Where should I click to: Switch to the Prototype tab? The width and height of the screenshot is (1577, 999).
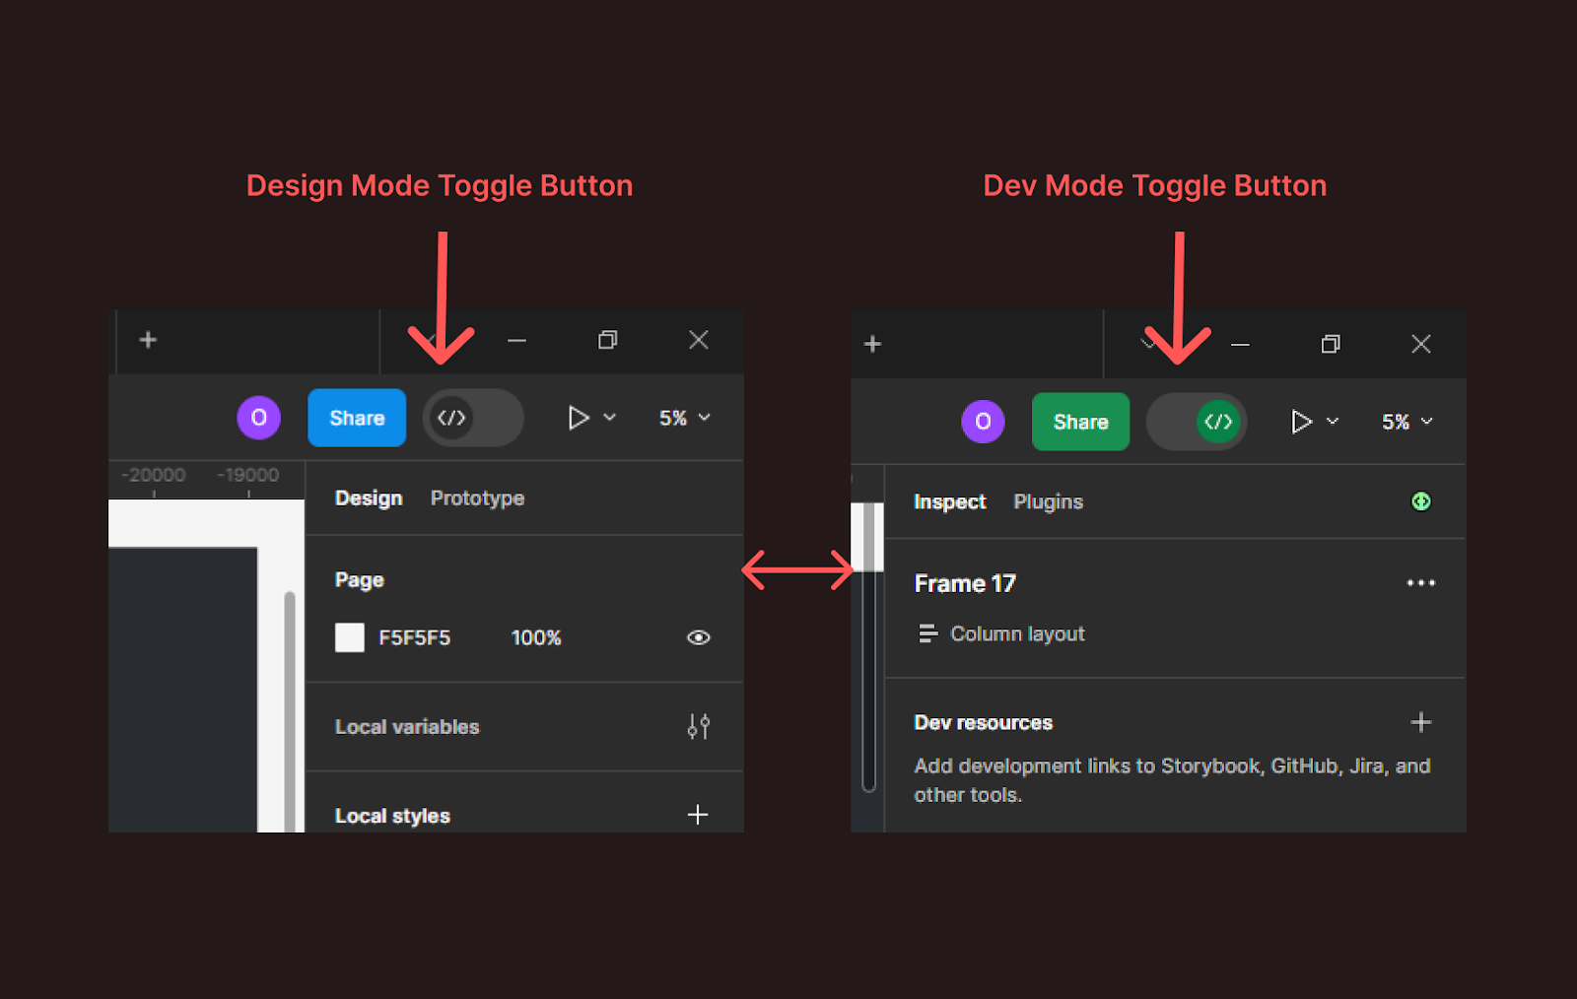click(x=477, y=499)
